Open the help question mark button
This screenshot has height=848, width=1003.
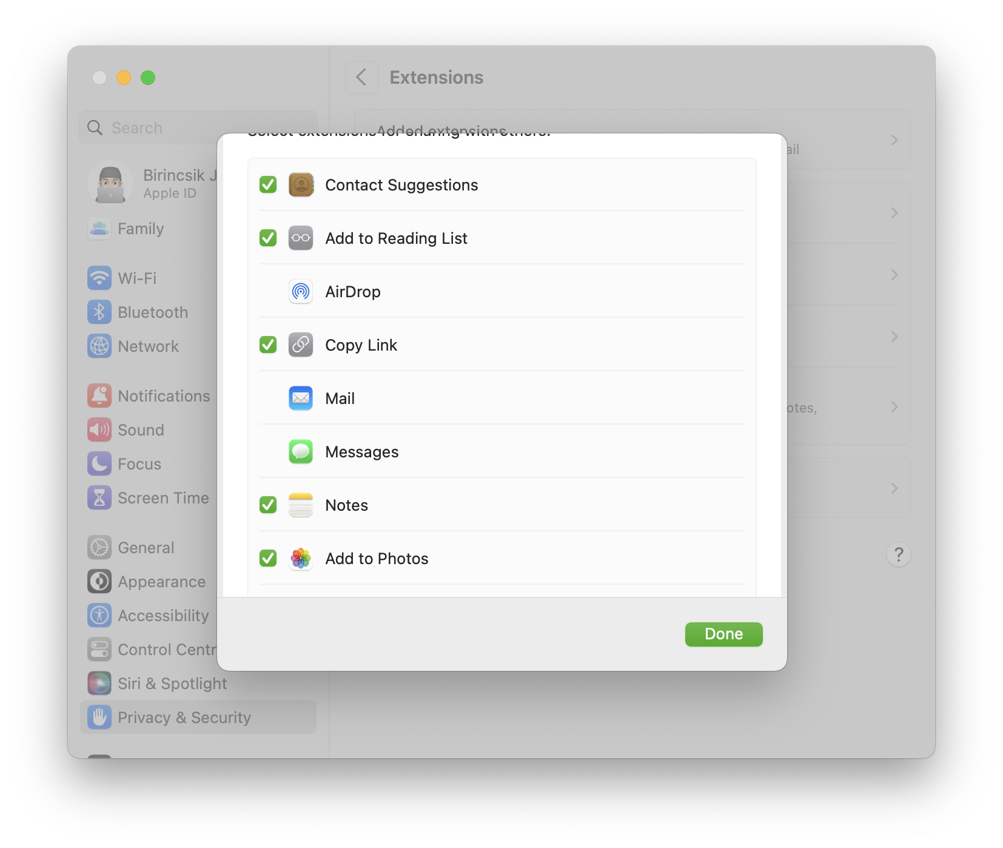point(899,554)
